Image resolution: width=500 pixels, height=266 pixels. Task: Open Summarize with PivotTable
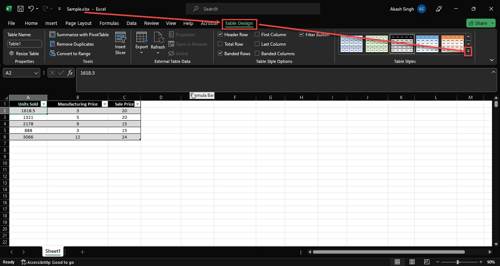point(79,34)
